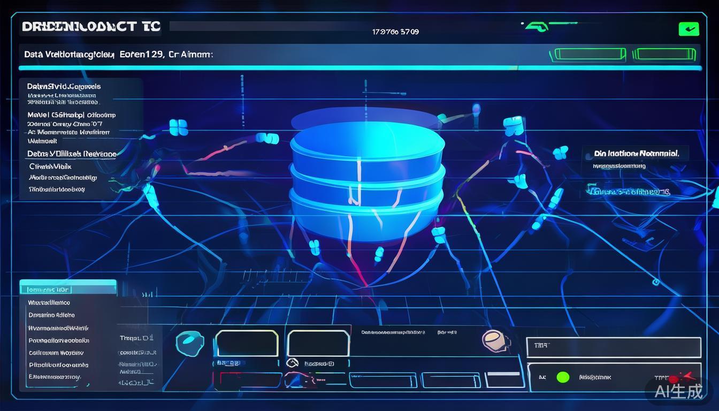This screenshot has height=411, width=719.
Task: Click the small triangle icon under the second rounded box
Action: 292,363
